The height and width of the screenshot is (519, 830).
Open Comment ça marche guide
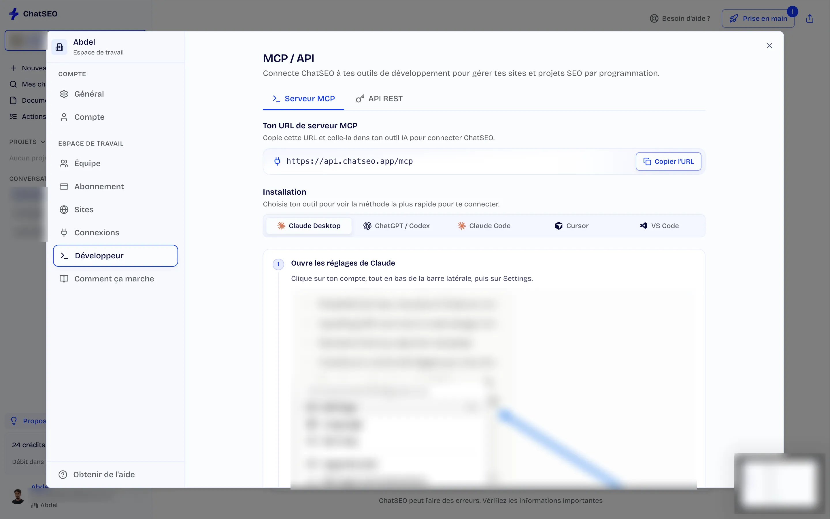(x=116, y=279)
